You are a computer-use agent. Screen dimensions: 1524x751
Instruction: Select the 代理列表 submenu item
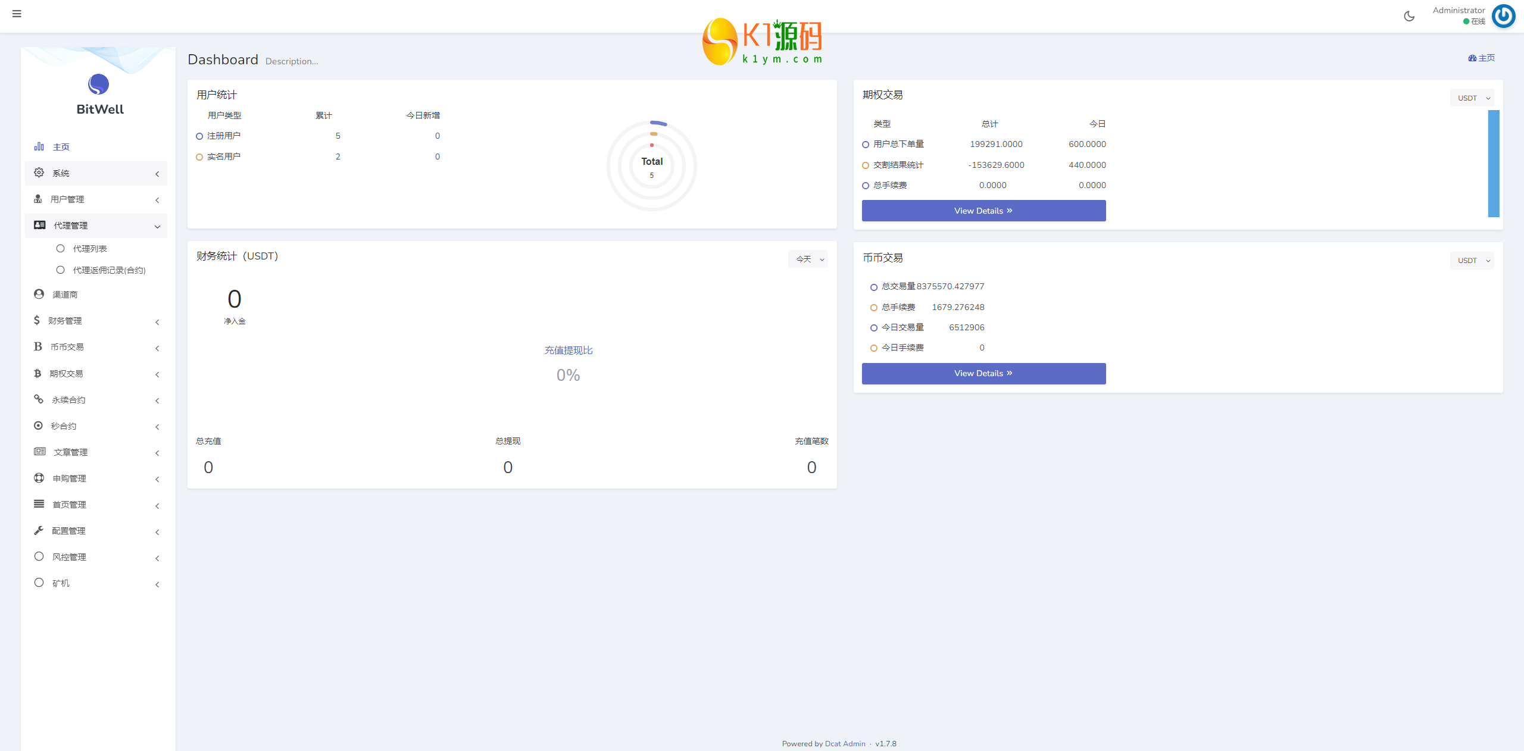click(x=89, y=249)
